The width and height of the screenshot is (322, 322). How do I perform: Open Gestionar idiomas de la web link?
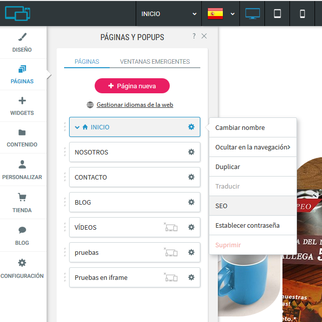pos(135,105)
